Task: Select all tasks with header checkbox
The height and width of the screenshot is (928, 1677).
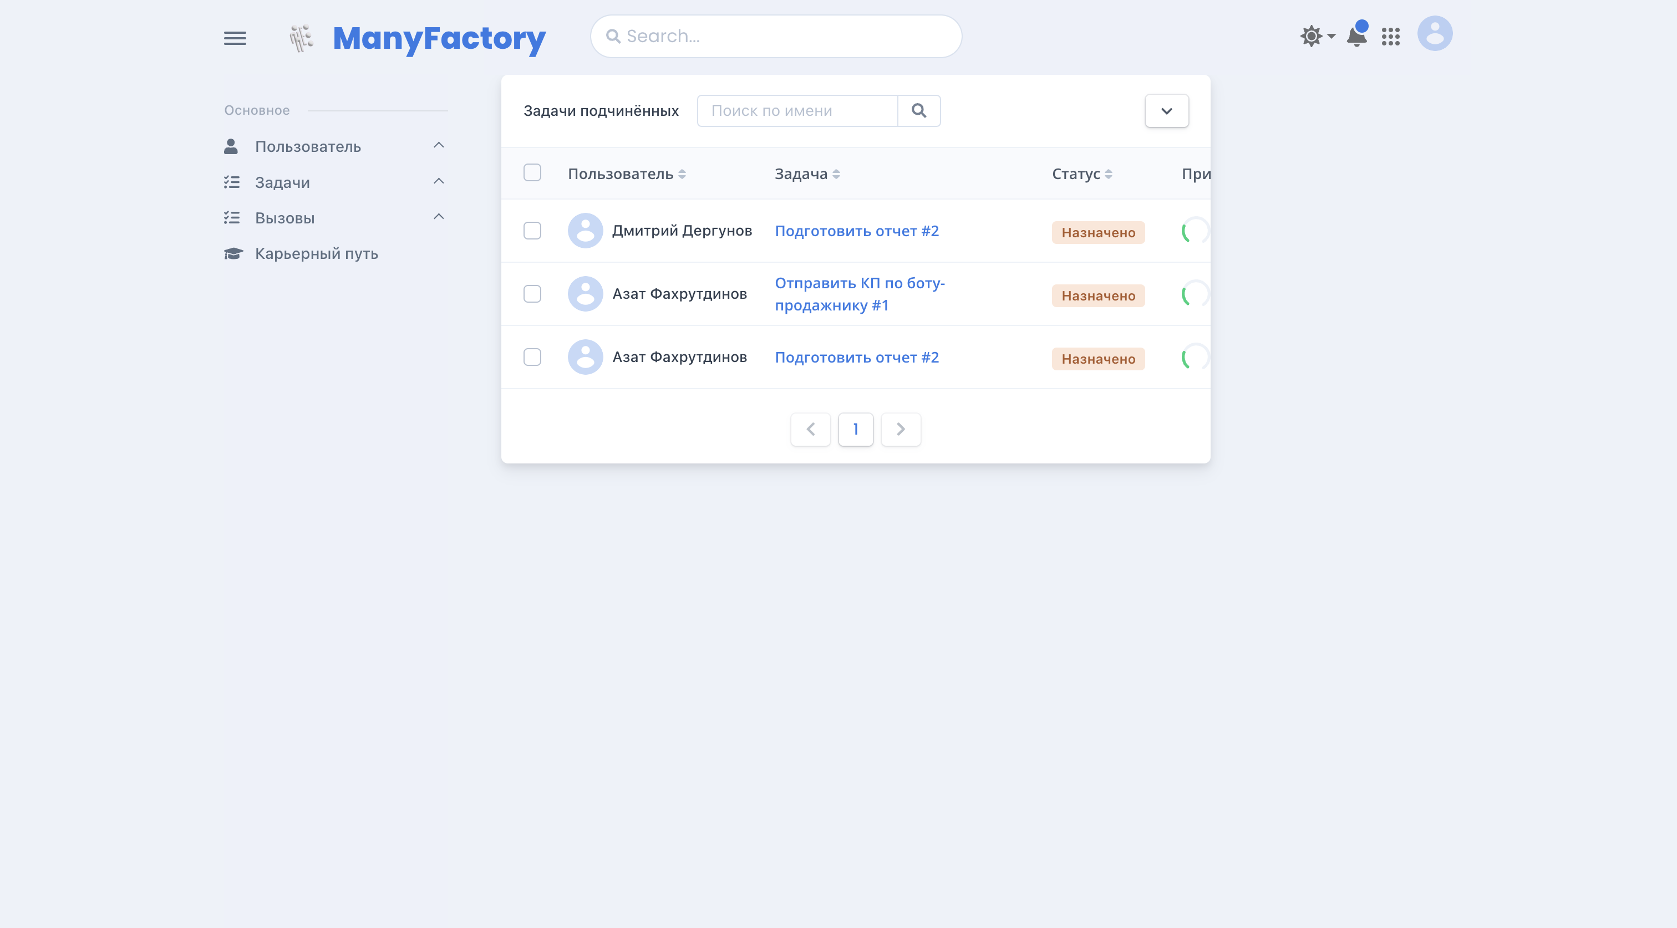Action: coord(532,172)
